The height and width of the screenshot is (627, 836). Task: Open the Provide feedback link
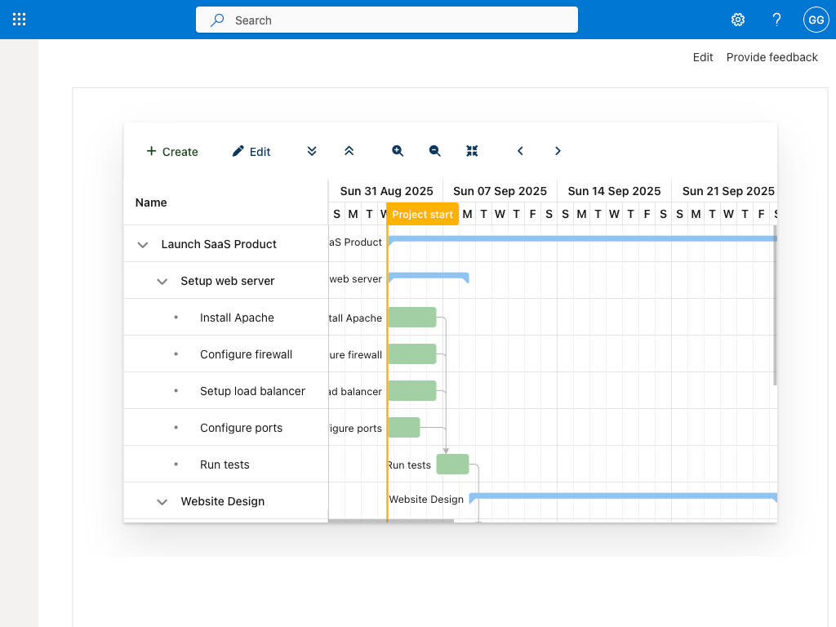(772, 57)
